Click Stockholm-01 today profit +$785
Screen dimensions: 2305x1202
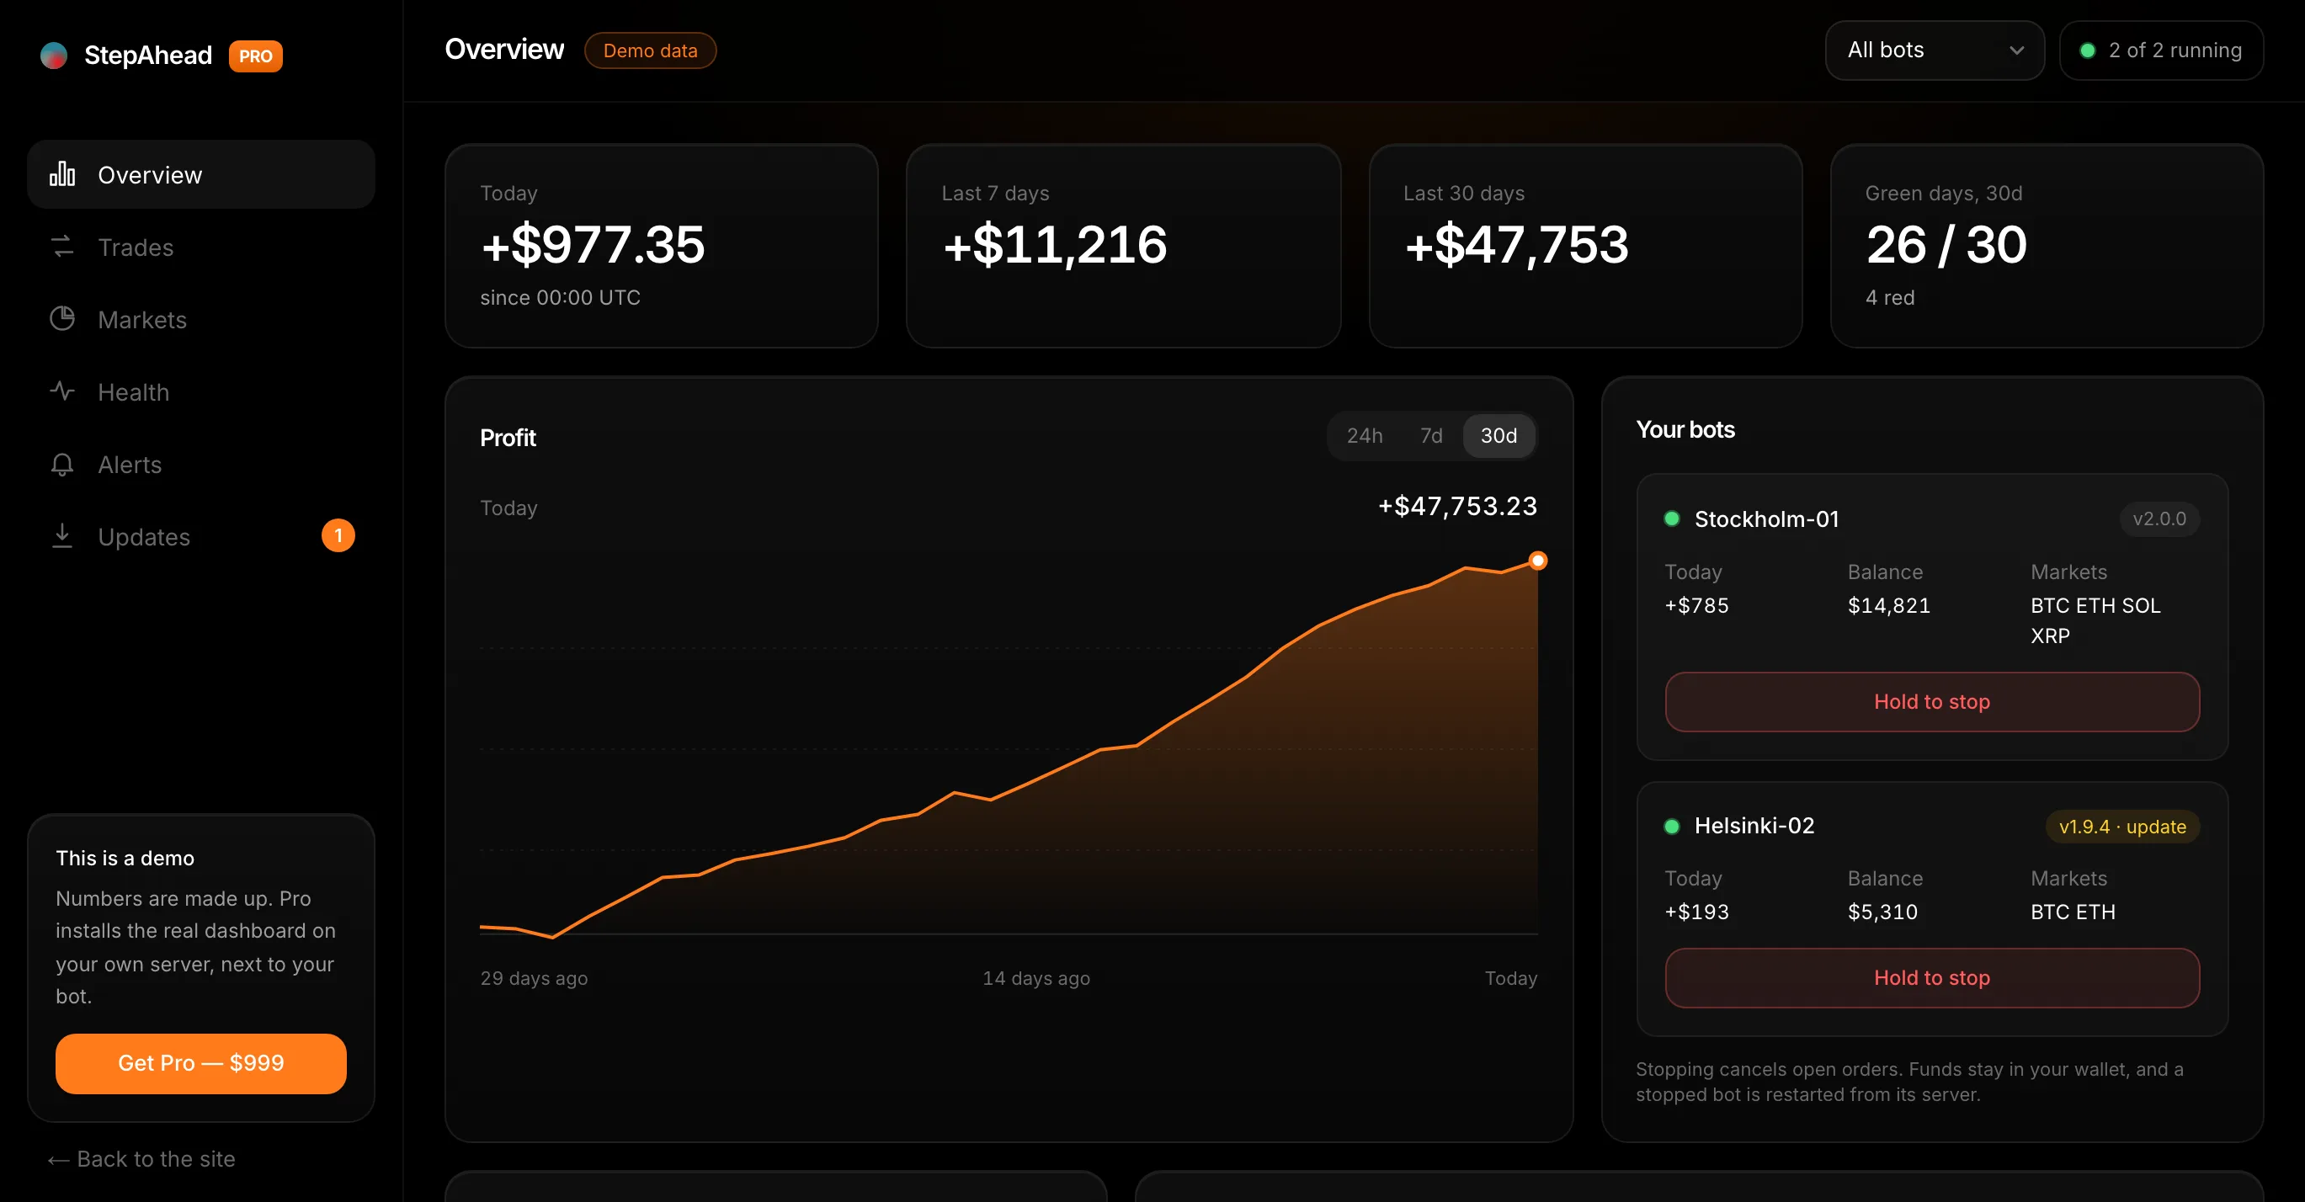pyautogui.click(x=1696, y=605)
